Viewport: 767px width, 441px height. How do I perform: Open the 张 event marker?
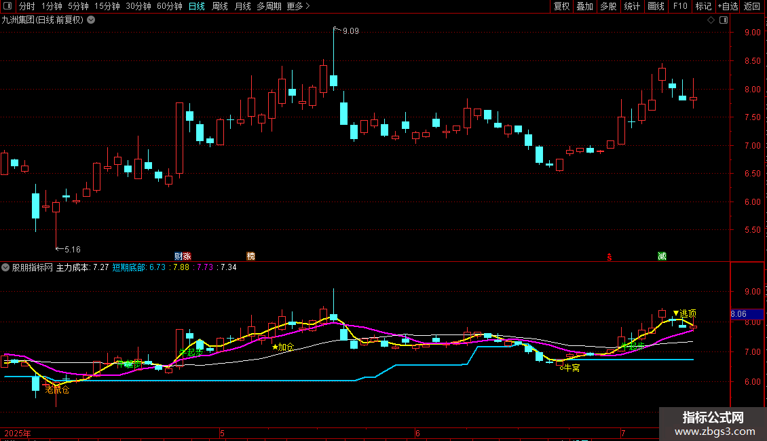[187, 256]
